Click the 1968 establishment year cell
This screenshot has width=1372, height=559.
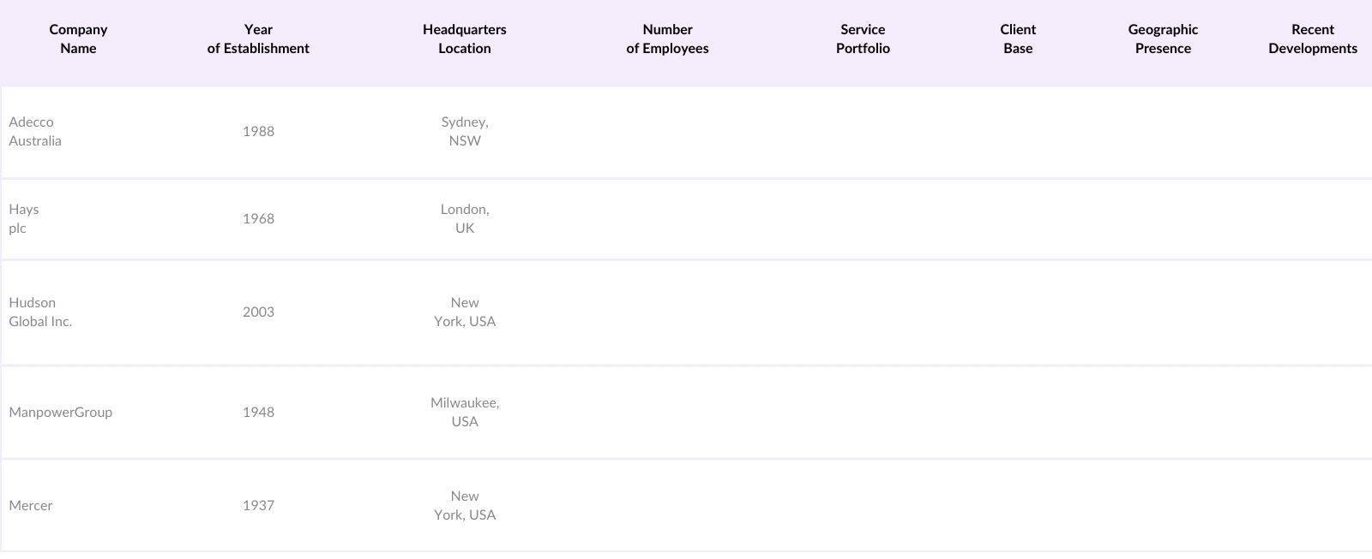pos(258,219)
